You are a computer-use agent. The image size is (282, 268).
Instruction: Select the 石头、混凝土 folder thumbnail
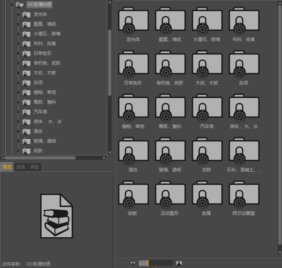pos(244,151)
